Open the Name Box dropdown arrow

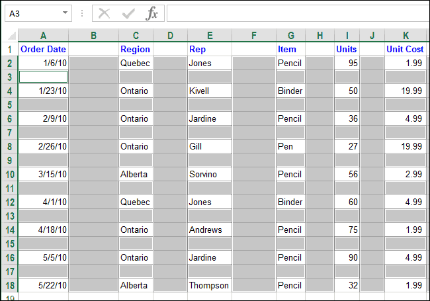(65, 13)
